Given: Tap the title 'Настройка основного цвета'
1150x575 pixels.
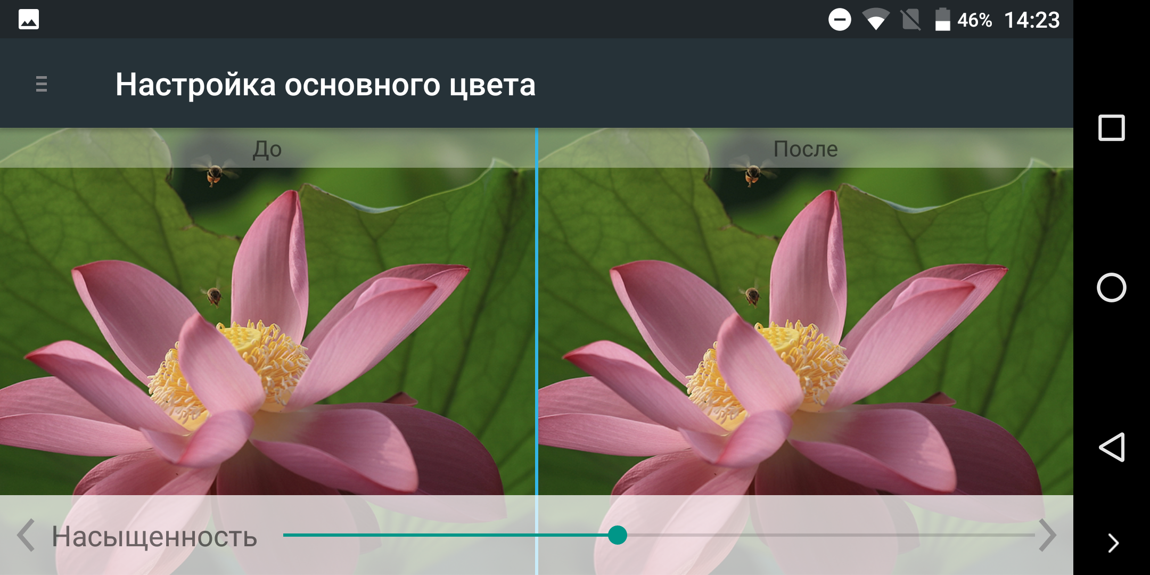Looking at the screenshot, I should [325, 85].
